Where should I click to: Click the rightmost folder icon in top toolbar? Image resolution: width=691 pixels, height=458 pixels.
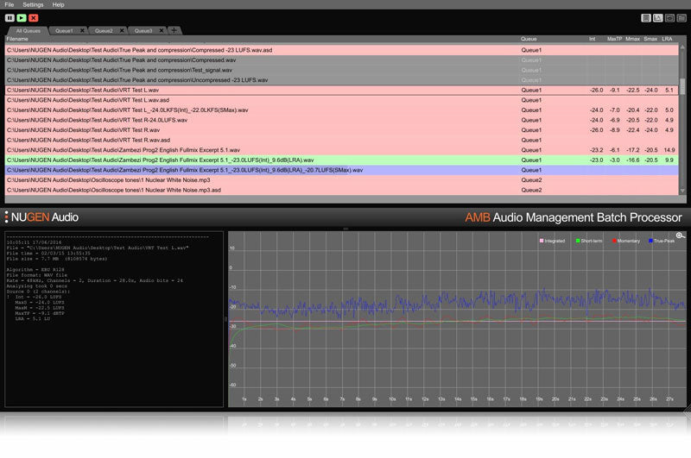(681, 18)
